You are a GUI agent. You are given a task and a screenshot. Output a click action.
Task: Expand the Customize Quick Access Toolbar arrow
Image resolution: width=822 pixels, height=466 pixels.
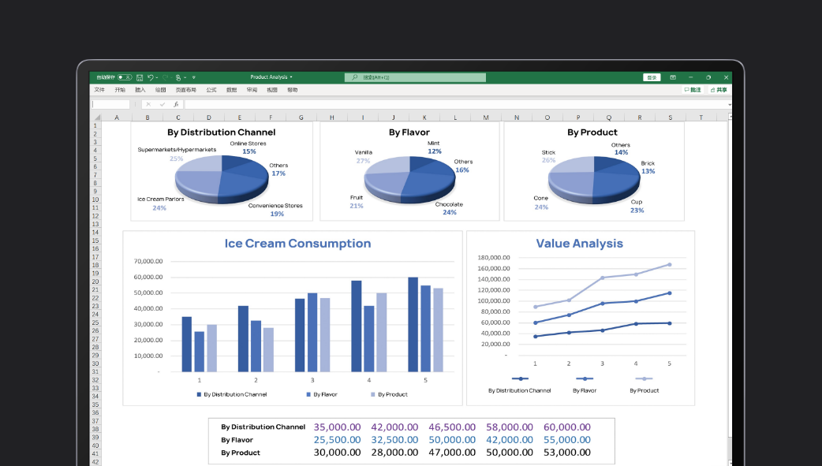pos(194,77)
